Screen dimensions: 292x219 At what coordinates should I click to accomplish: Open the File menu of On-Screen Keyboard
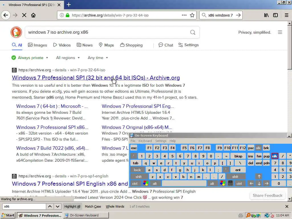(x=133, y=141)
